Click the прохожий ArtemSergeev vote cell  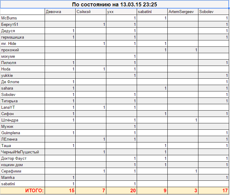tap(183, 50)
